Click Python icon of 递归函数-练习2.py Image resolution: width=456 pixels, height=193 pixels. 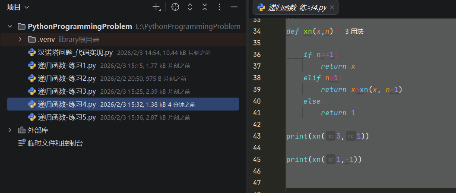(x=32, y=79)
